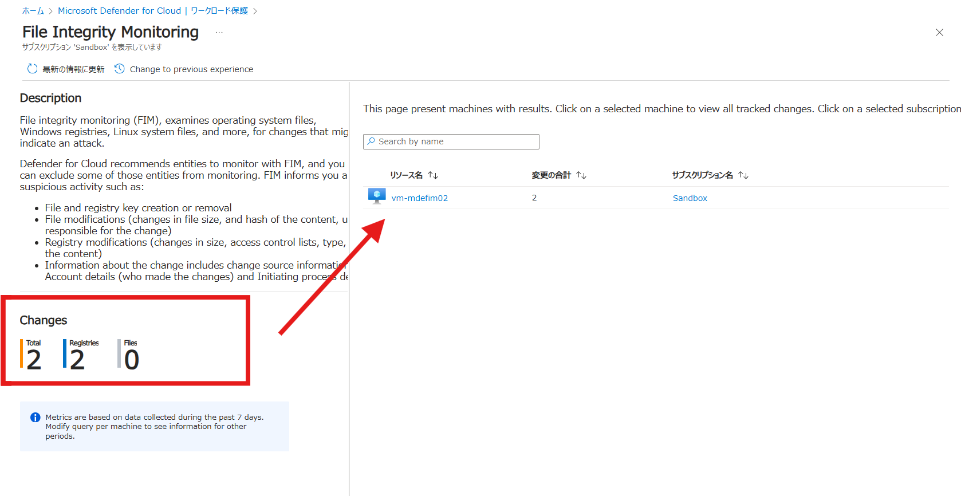Click the サブスクリプション名 column header
Image resolution: width=961 pixels, height=496 pixels.
703,175
